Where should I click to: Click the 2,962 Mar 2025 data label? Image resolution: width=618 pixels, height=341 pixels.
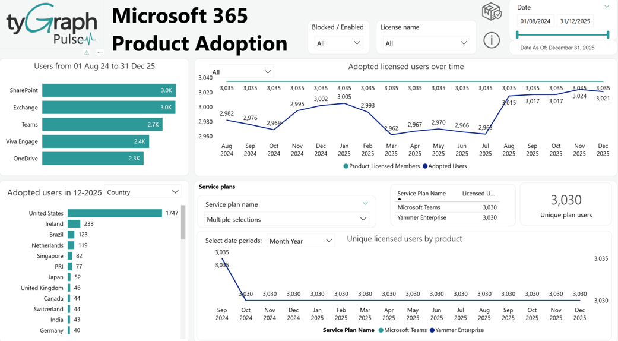coord(391,128)
